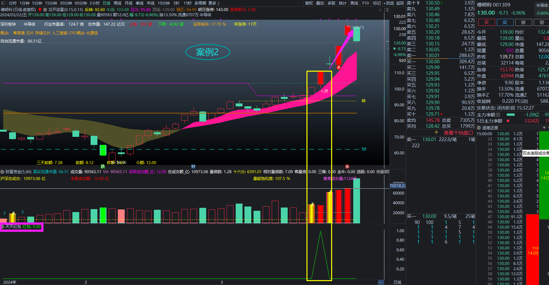Switch to 2小时 period tab
The image size is (549, 285).
[94, 3]
